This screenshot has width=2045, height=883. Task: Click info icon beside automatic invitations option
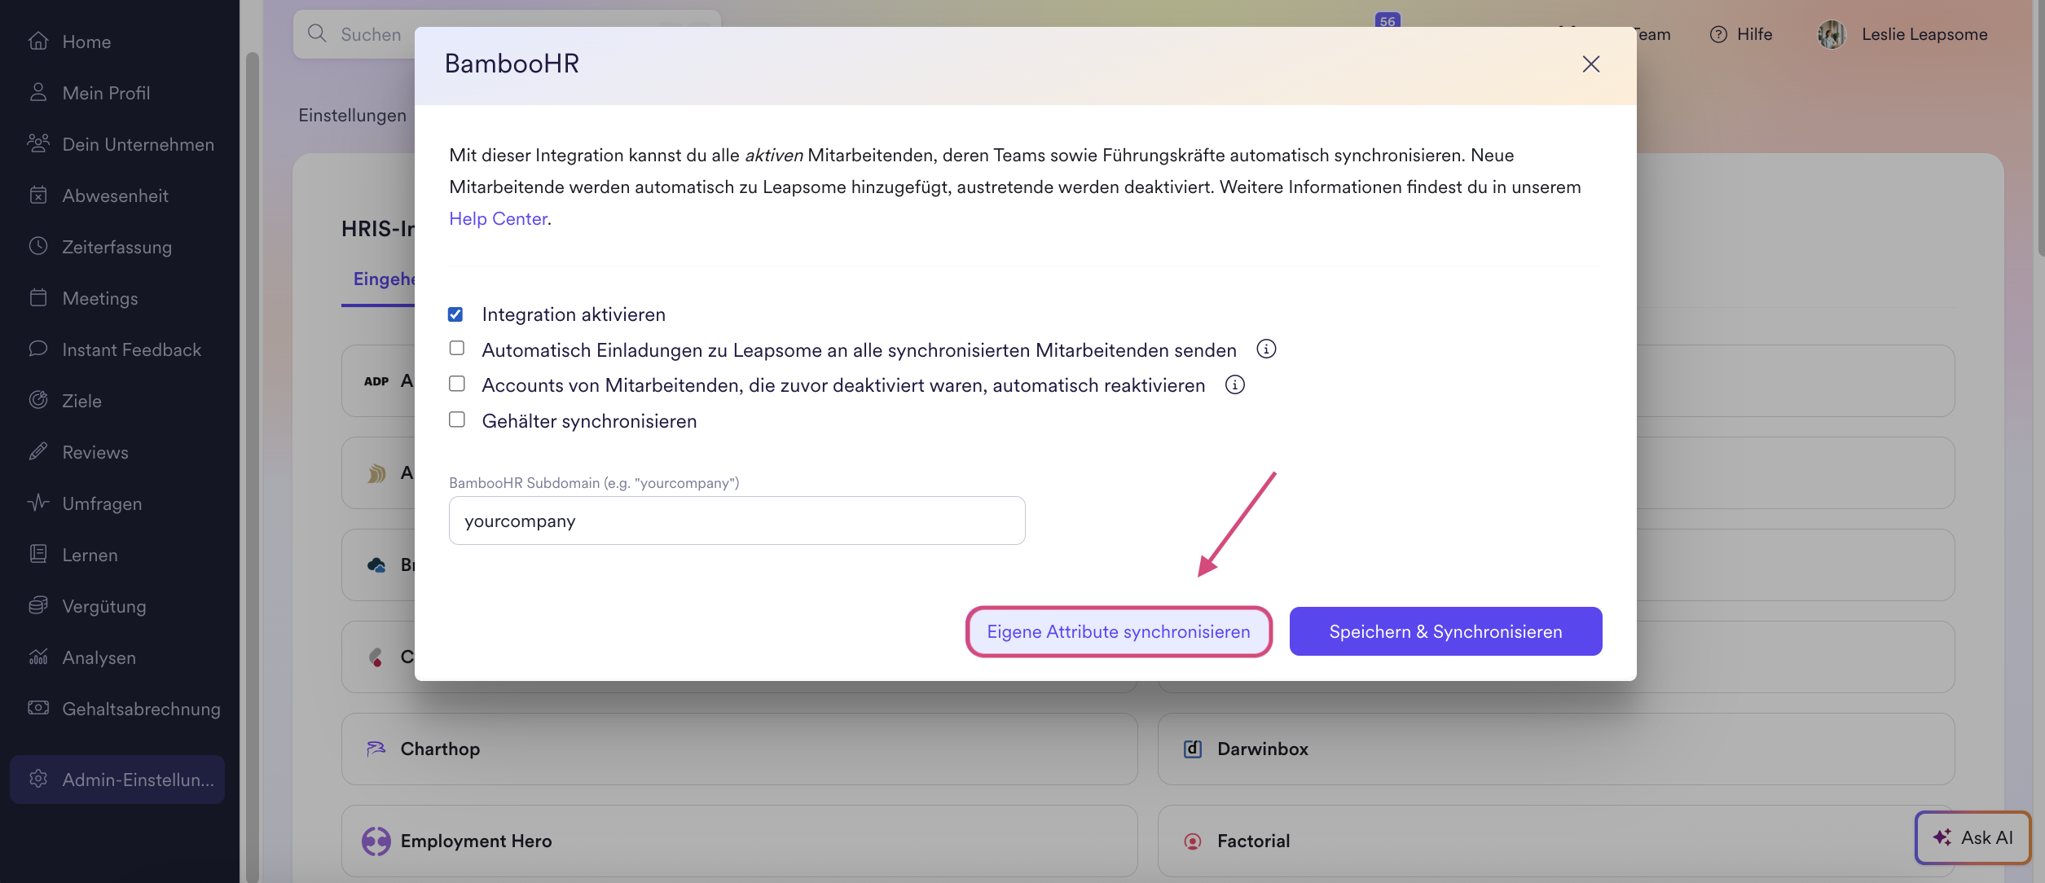1265,349
